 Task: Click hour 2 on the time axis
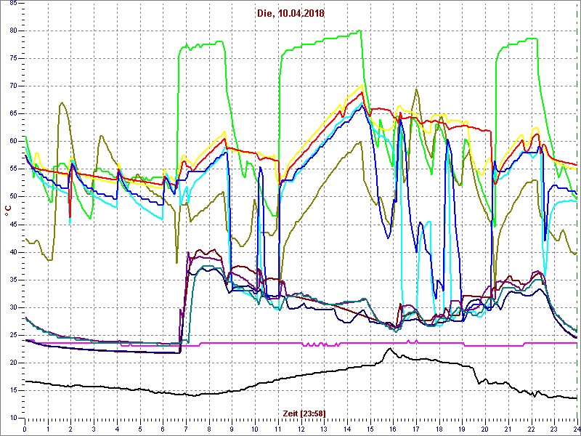click(x=70, y=428)
